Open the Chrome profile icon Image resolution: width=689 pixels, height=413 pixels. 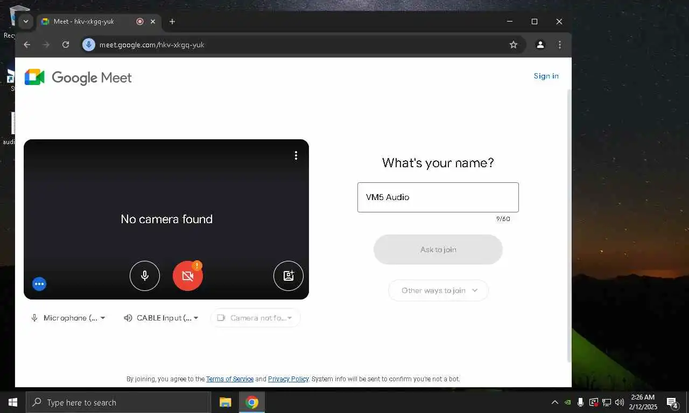pyautogui.click(x=540, y=45)
